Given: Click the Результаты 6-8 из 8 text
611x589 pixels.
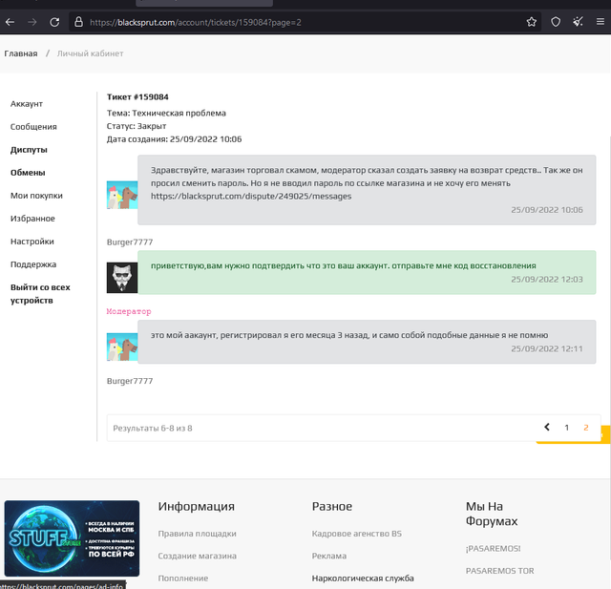Looking at the screenshot, I should tap(153, 428).
